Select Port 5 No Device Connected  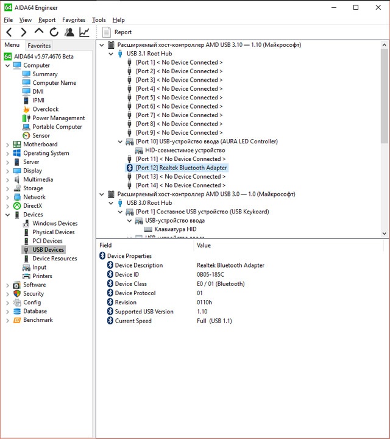coord(179,98)
